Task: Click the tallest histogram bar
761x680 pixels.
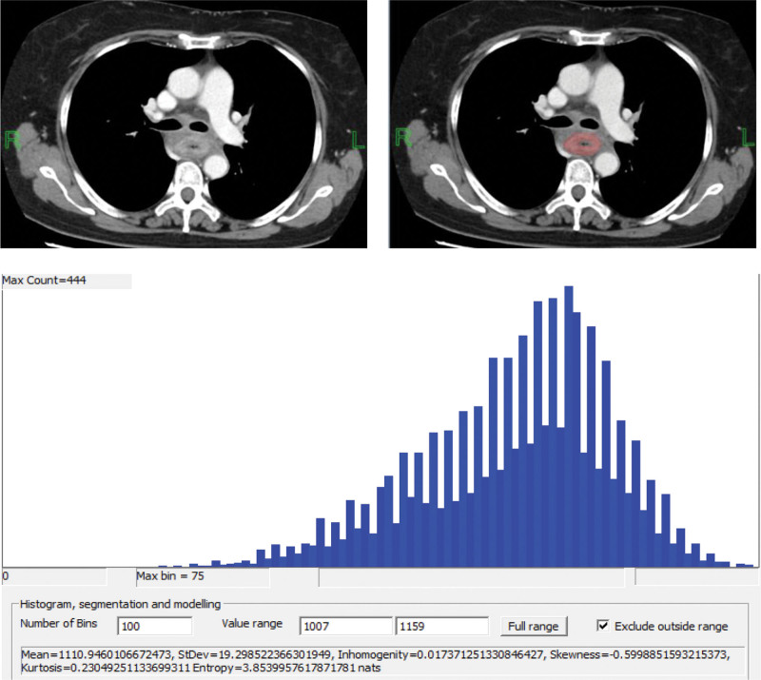Action: pyautogui.click(x=569, y=426)
